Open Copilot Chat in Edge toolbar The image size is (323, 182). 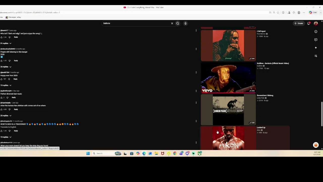click(313, 12)
